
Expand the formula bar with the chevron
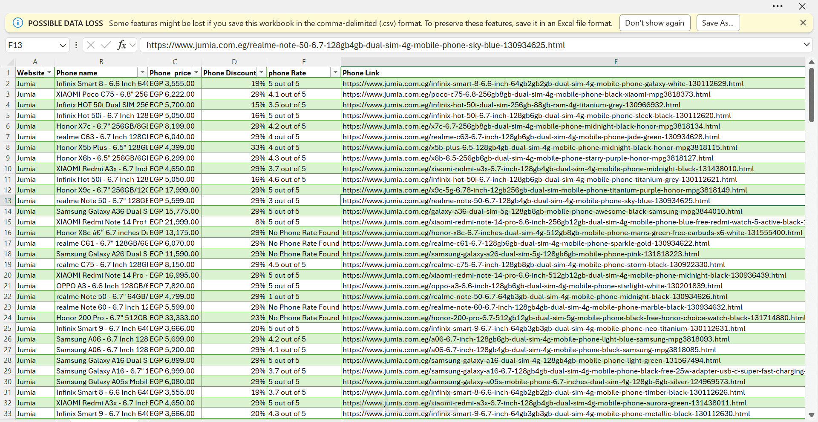pyautogui.click(x=806, y=45)
